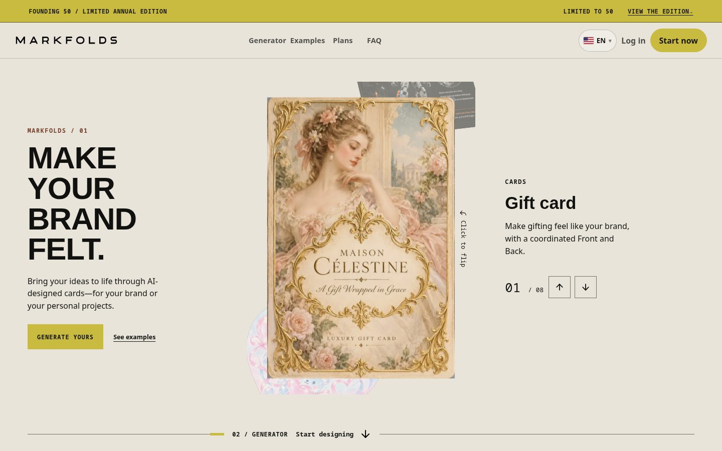722x451 pixels.
Task: Show next card with down arrow
Action: (586, 287)
